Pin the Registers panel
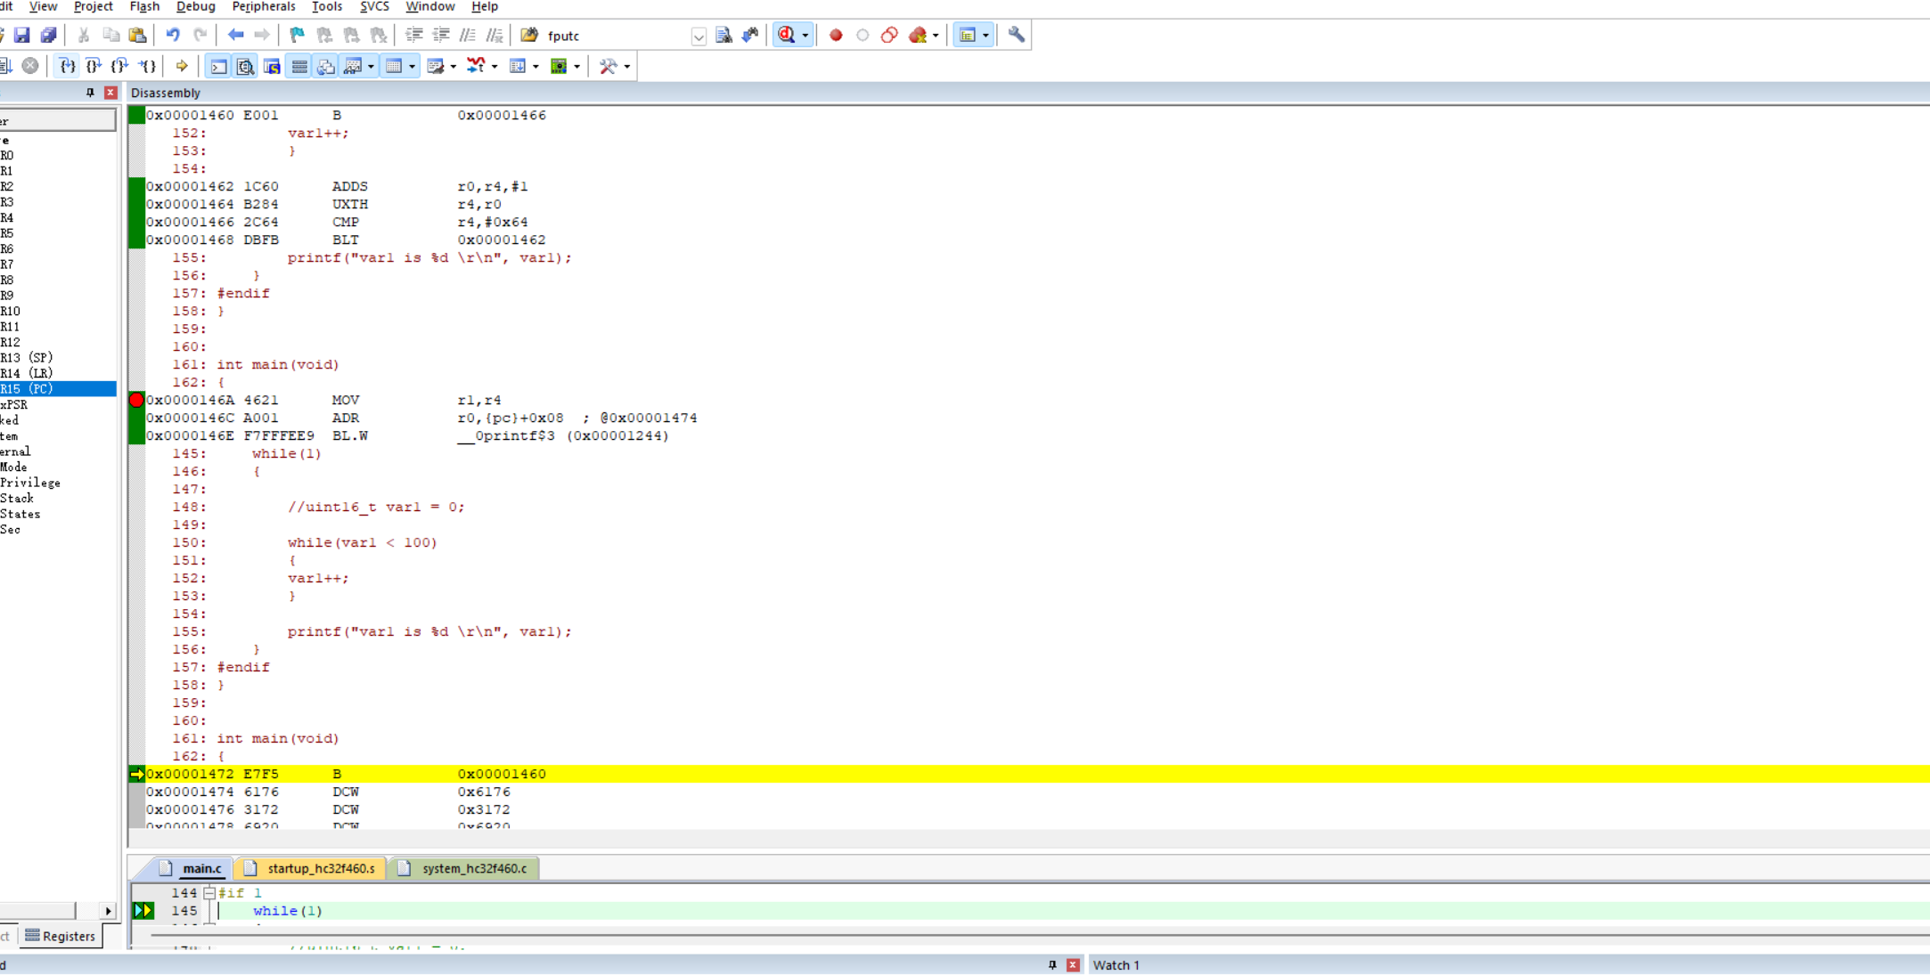 (90, 93)
